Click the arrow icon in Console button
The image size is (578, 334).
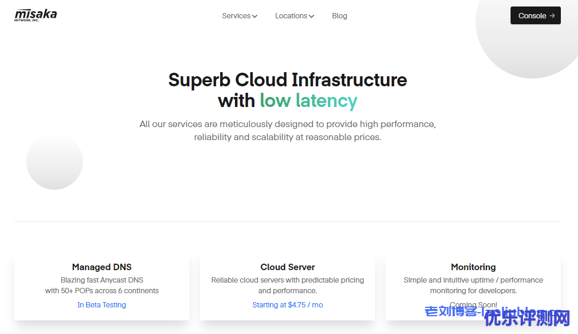tap(552, 16)
